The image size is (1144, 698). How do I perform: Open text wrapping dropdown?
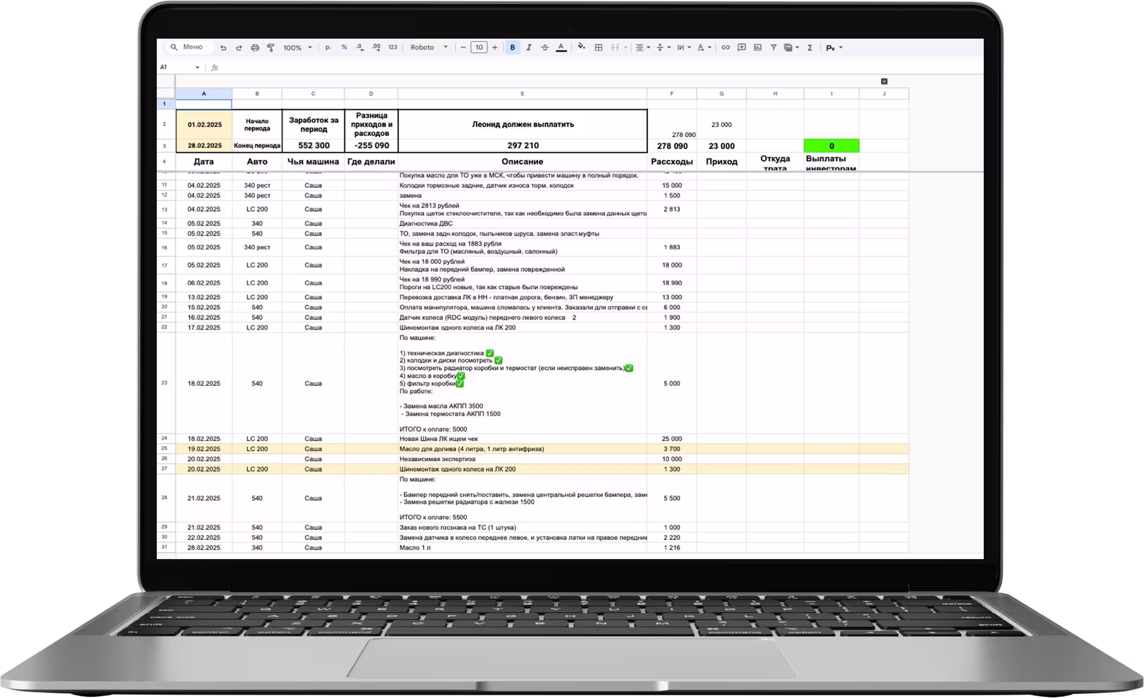[x=684, y=47]
